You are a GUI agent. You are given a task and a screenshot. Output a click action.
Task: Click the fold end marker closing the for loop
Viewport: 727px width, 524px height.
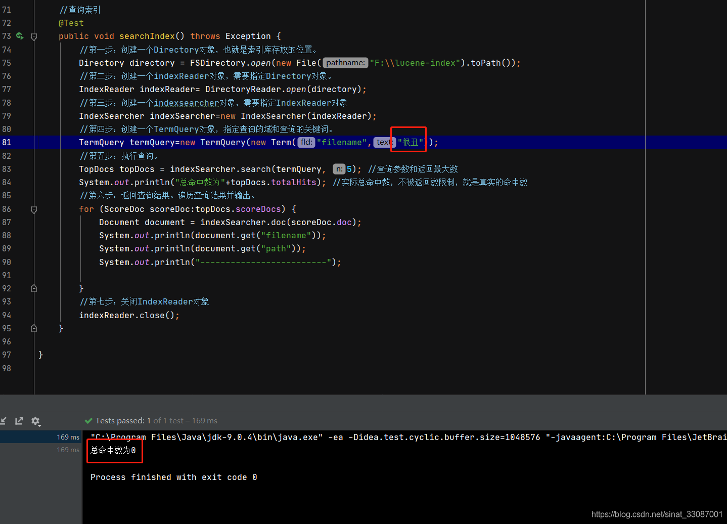pos(34,288)
